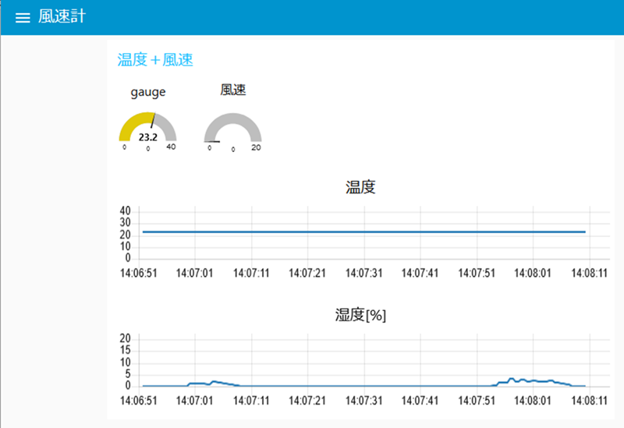Click the 風速 label above the gauge
The image size is (624, 428).
pyautogui.click(x=232, y=90)
